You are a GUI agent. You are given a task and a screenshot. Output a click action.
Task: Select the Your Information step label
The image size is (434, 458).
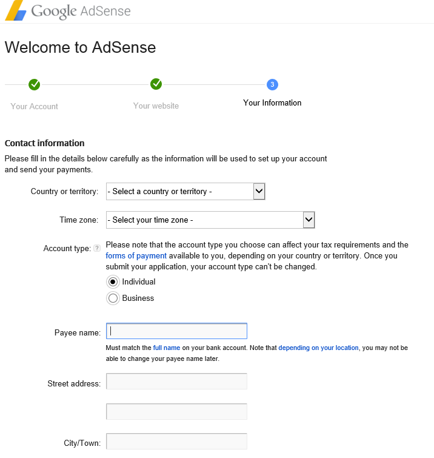pyautogui.click(x=272, y=103)
